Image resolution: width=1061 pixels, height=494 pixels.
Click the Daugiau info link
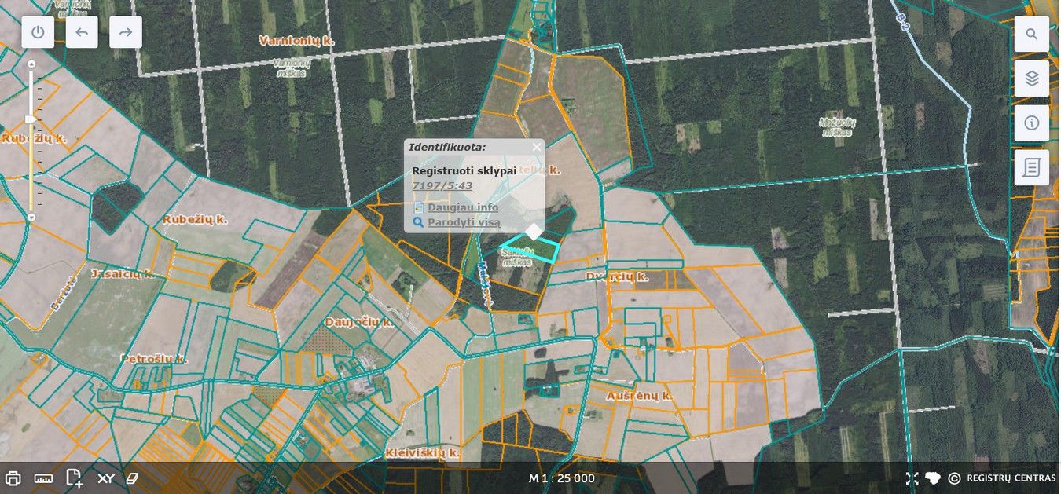coord(462,207)
